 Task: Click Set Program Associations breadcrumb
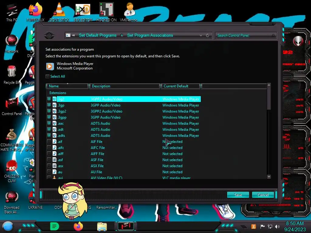point(150,35)
